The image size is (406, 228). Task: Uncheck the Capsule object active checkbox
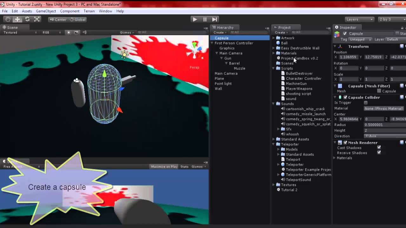(x=345, y=34)
